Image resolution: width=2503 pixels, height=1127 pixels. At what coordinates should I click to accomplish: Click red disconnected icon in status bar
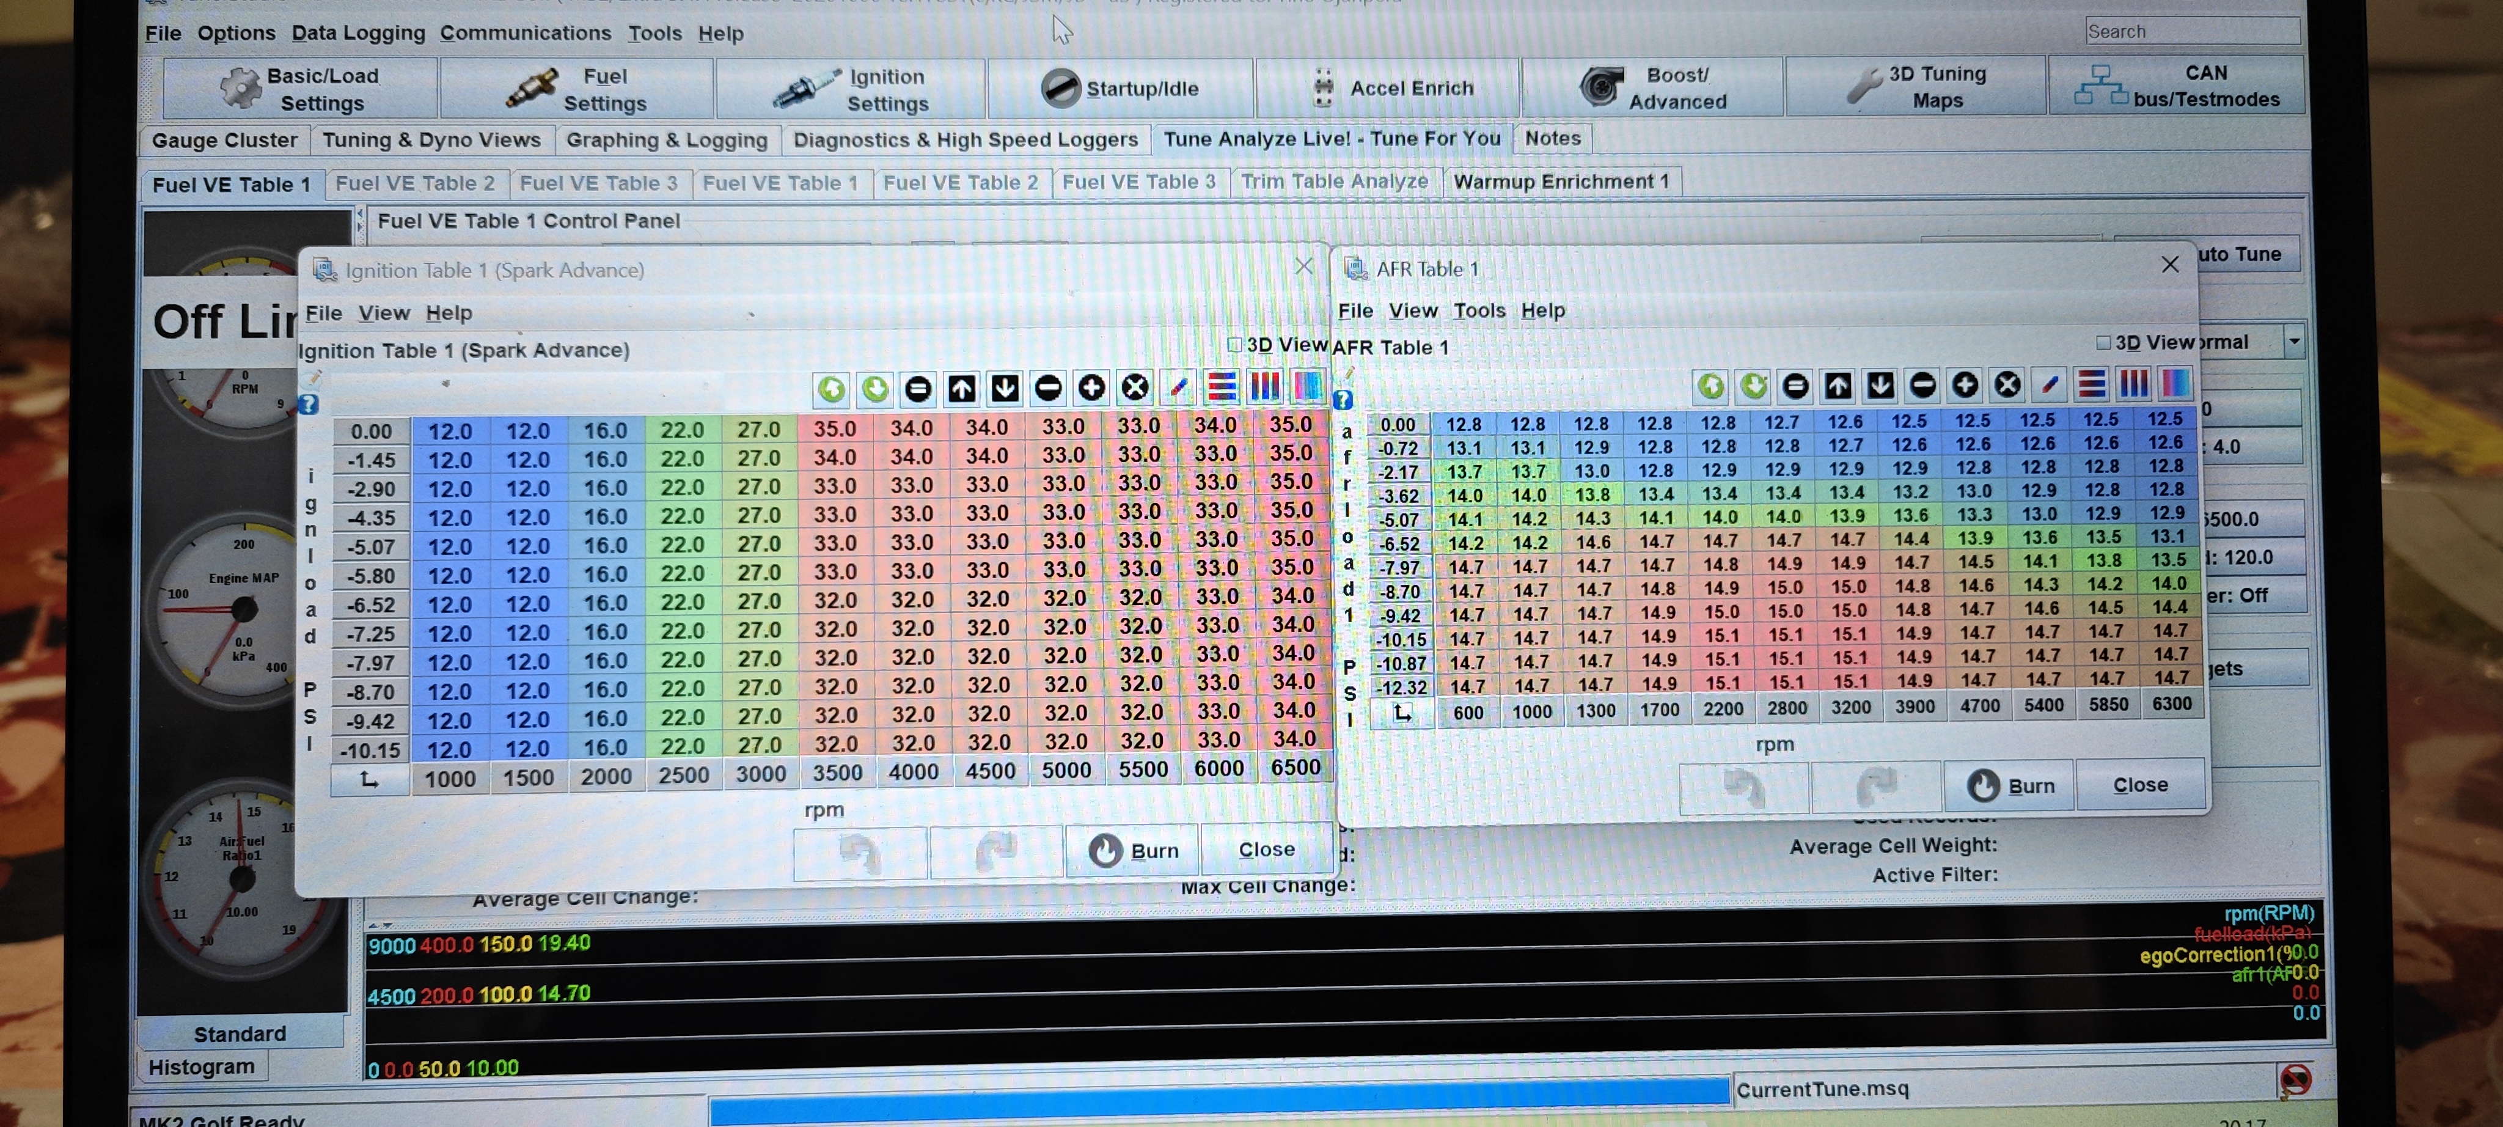pyautogui.click(x=2295, y=1079)
